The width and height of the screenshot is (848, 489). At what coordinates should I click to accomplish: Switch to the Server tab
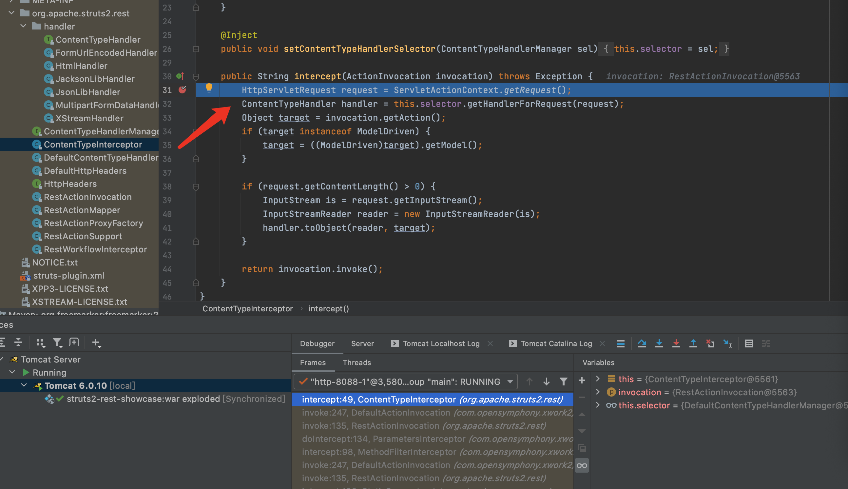(362, 343)
